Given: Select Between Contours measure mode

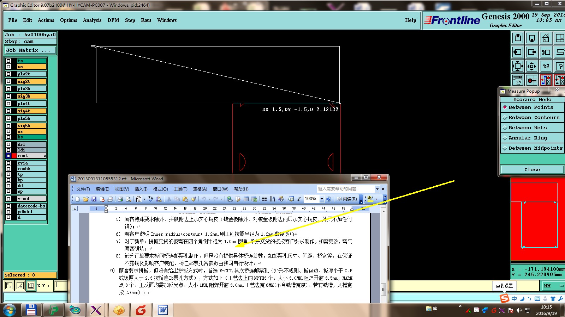Looking at the screenshot, I should click(533, 118).
